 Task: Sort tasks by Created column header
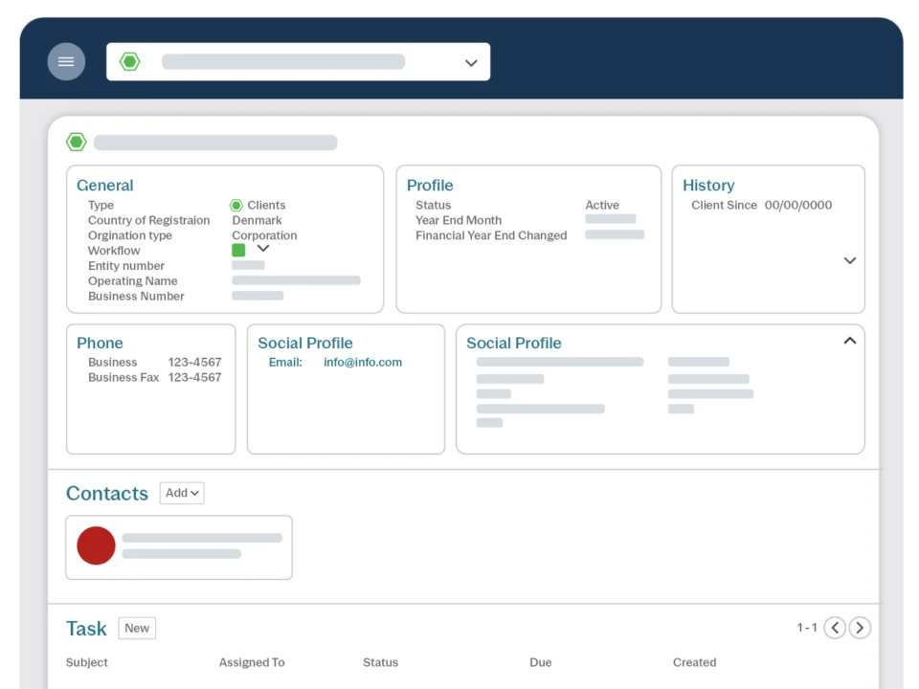click(694, 662)
